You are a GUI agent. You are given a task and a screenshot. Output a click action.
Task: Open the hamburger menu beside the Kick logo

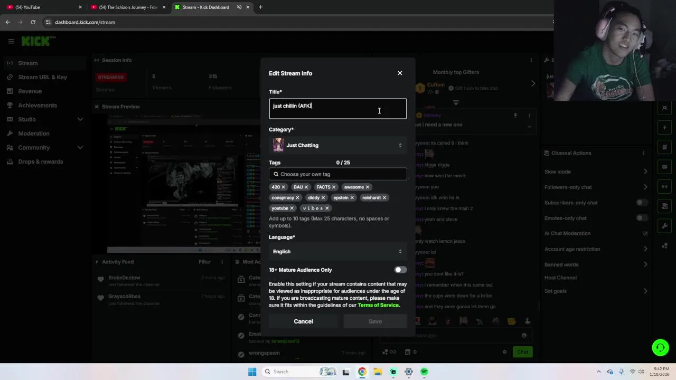coord(11,41)
